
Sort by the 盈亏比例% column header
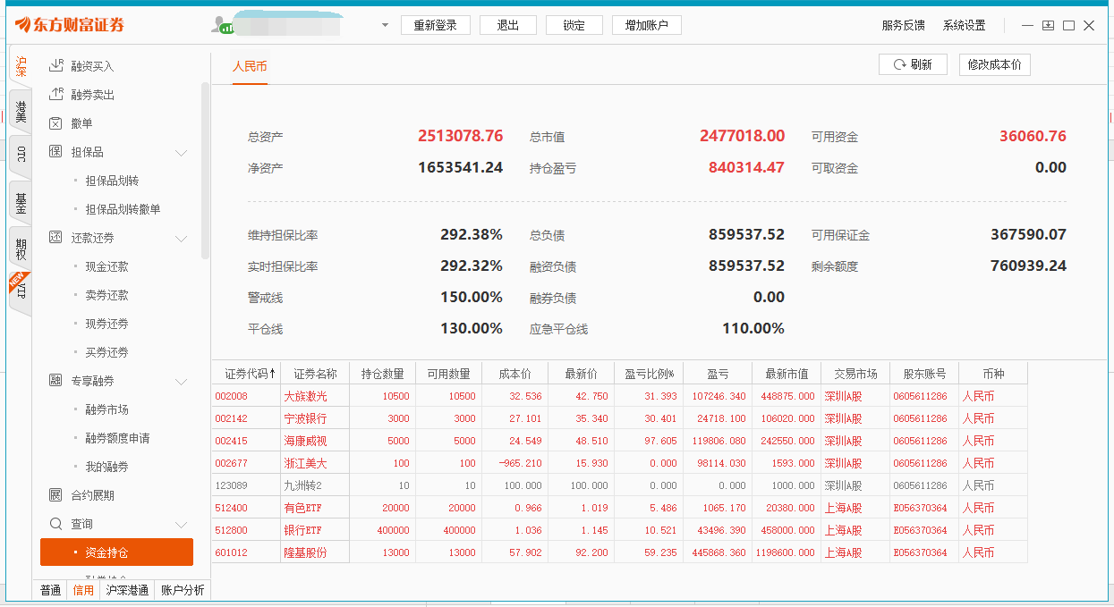tap(649, 374)
